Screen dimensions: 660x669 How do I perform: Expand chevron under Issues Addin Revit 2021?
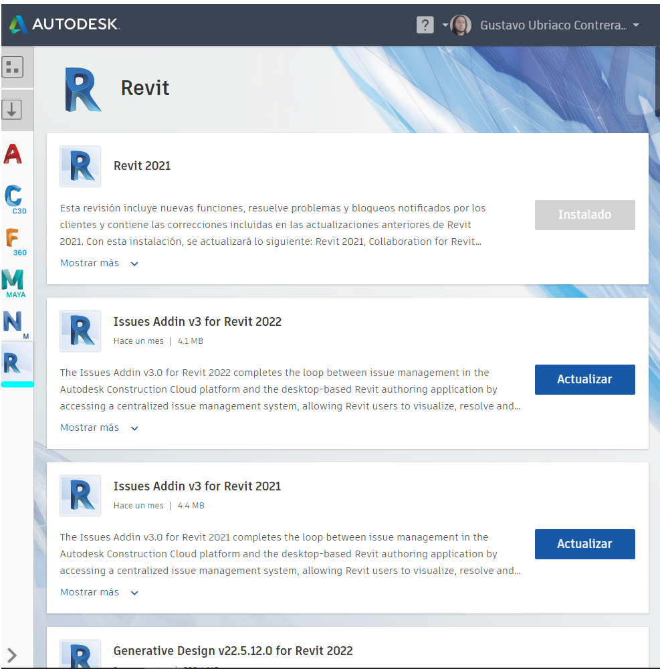pyautogui.click(x=134, y=593)
